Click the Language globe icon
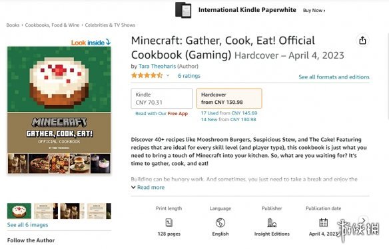 220,223
